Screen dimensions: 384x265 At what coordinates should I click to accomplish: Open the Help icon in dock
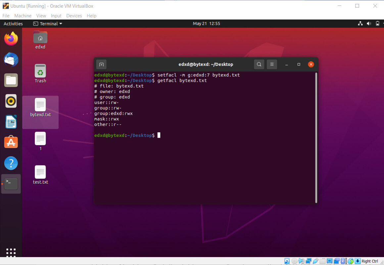tap(11, 163)
